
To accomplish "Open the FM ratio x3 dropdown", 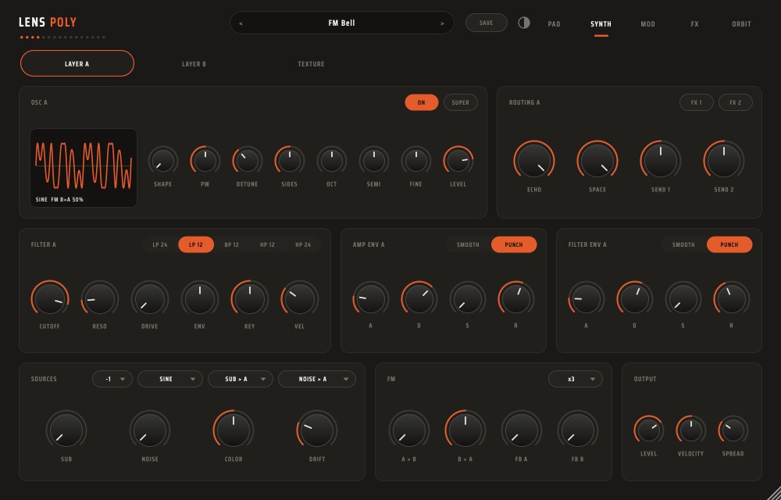I will (576, 379).
